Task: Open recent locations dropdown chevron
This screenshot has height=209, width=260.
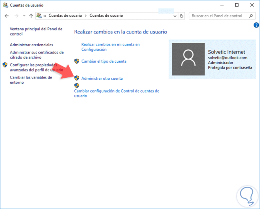Action: point(24,16)
